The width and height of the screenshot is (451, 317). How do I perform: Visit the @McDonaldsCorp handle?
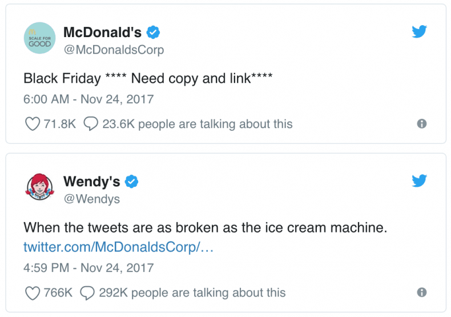coord(113,50)
